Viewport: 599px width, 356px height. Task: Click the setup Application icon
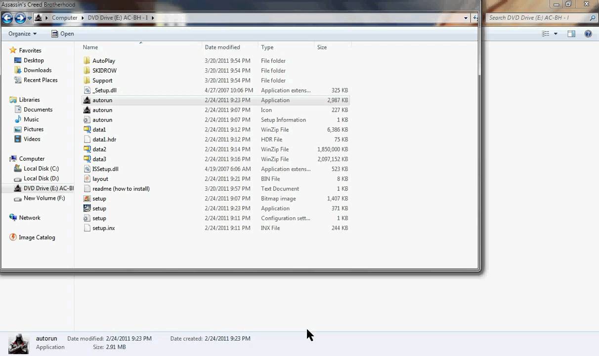click(87, 209)
